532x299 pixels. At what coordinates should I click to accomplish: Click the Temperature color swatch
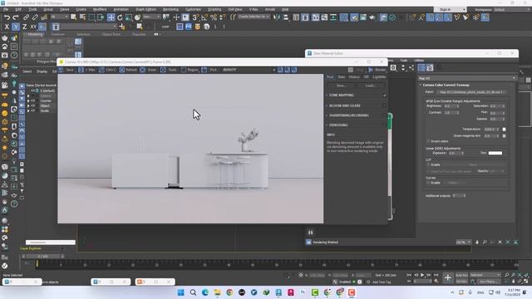[504, 130]
